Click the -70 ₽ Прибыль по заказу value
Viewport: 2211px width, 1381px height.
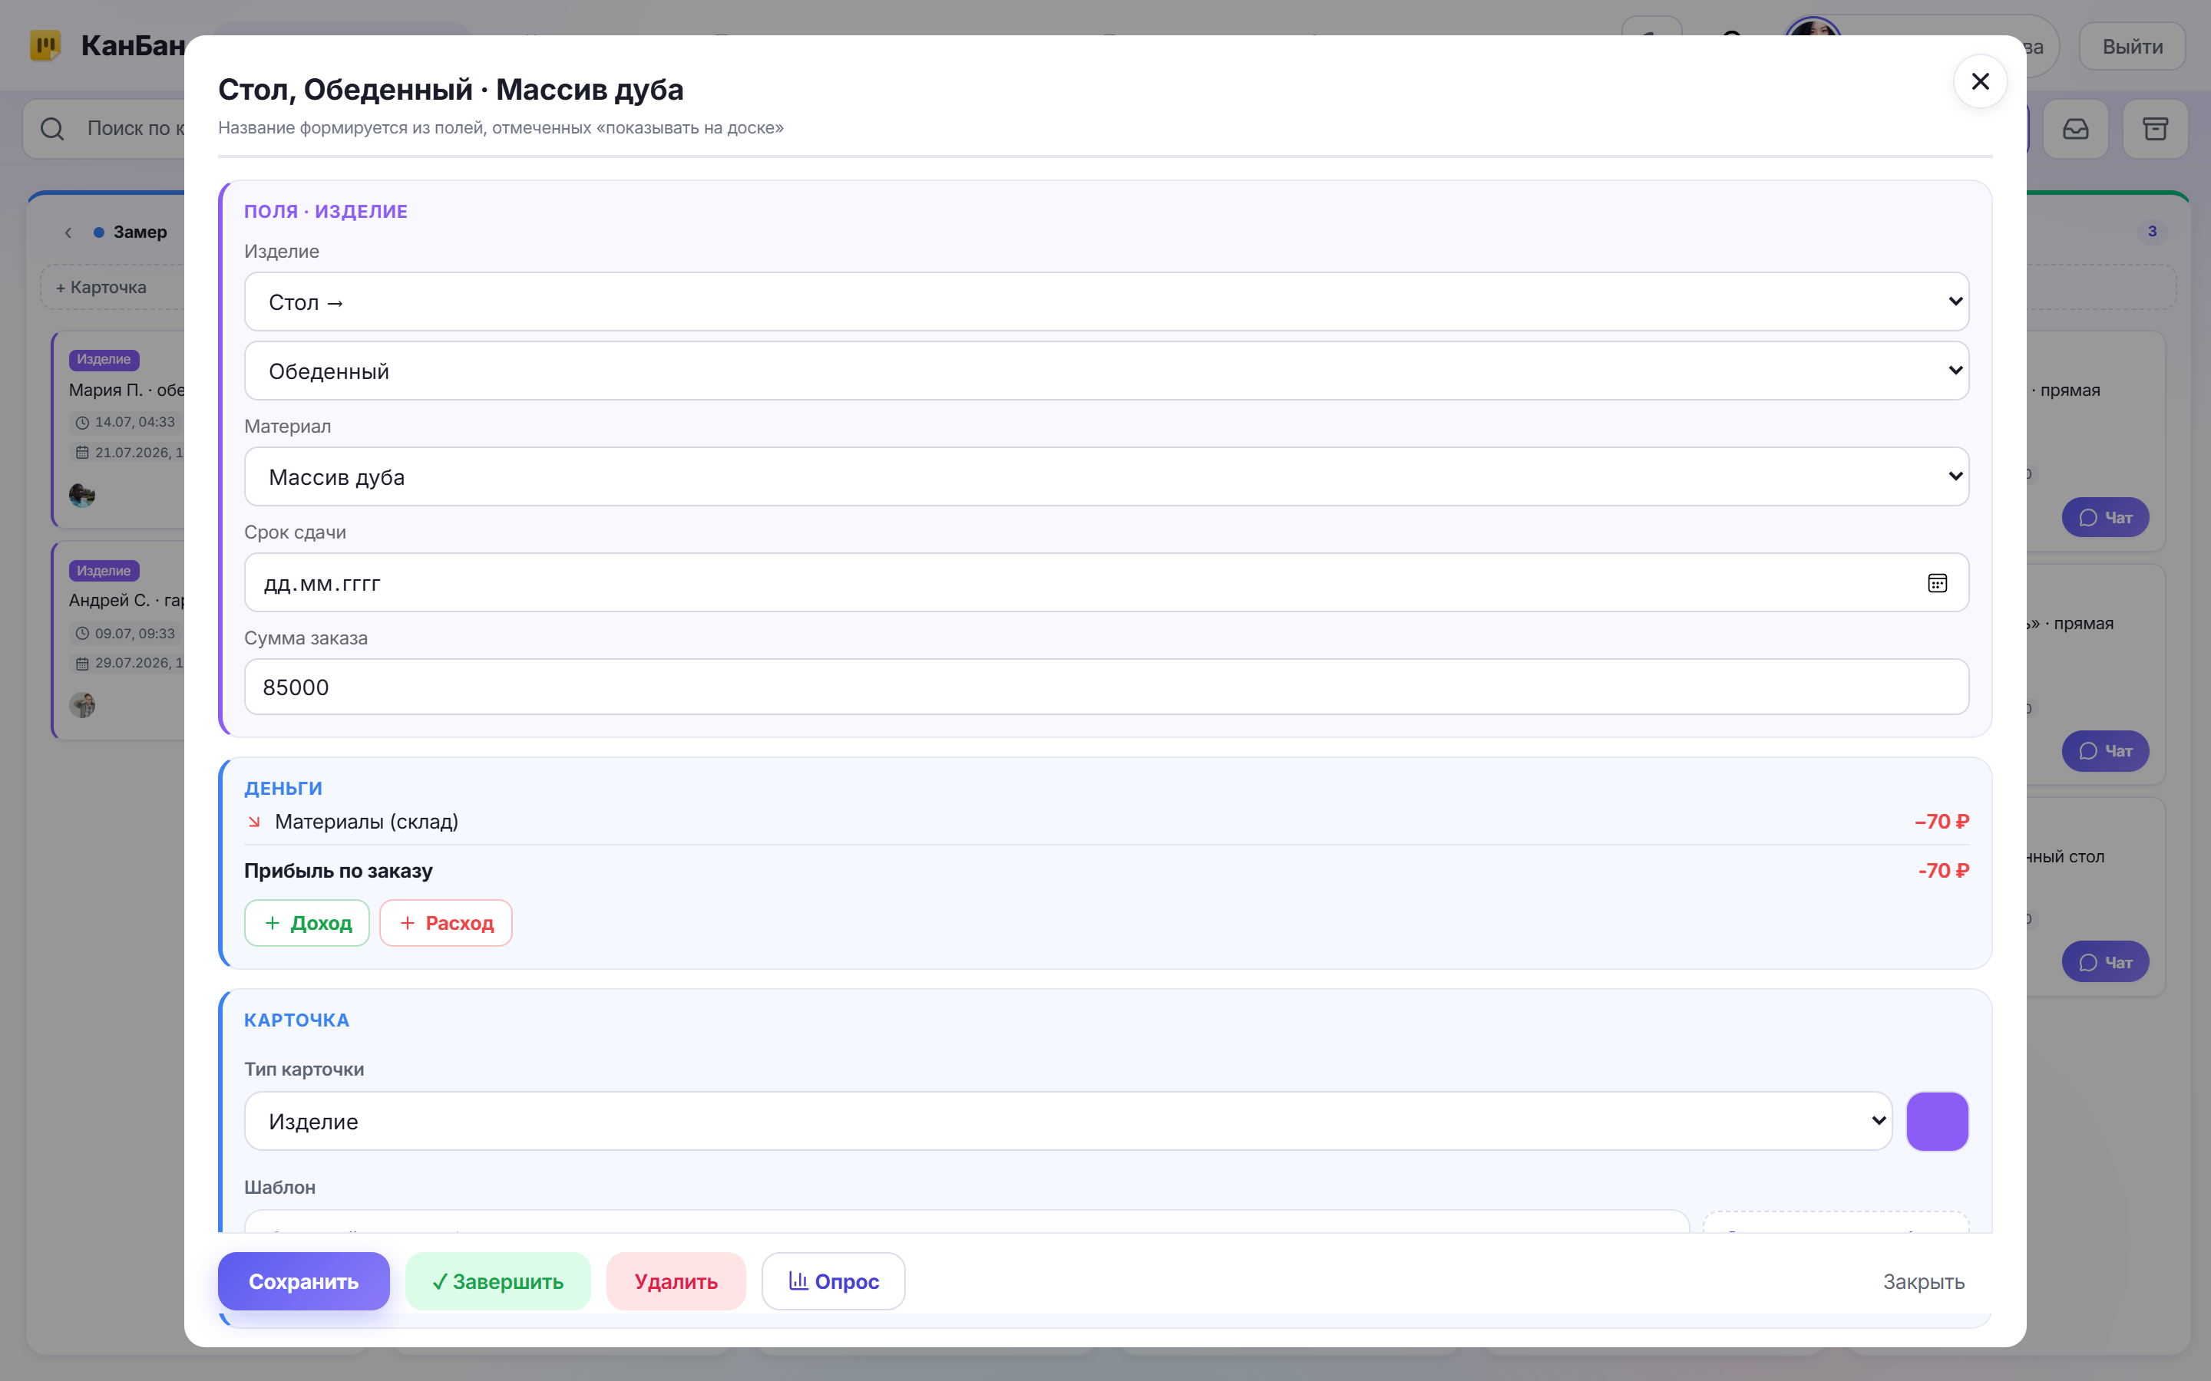coord(1943,872)
